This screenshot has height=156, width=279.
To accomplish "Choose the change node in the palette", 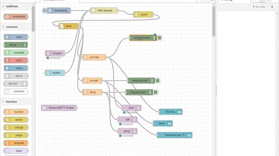I will point(16,127).
